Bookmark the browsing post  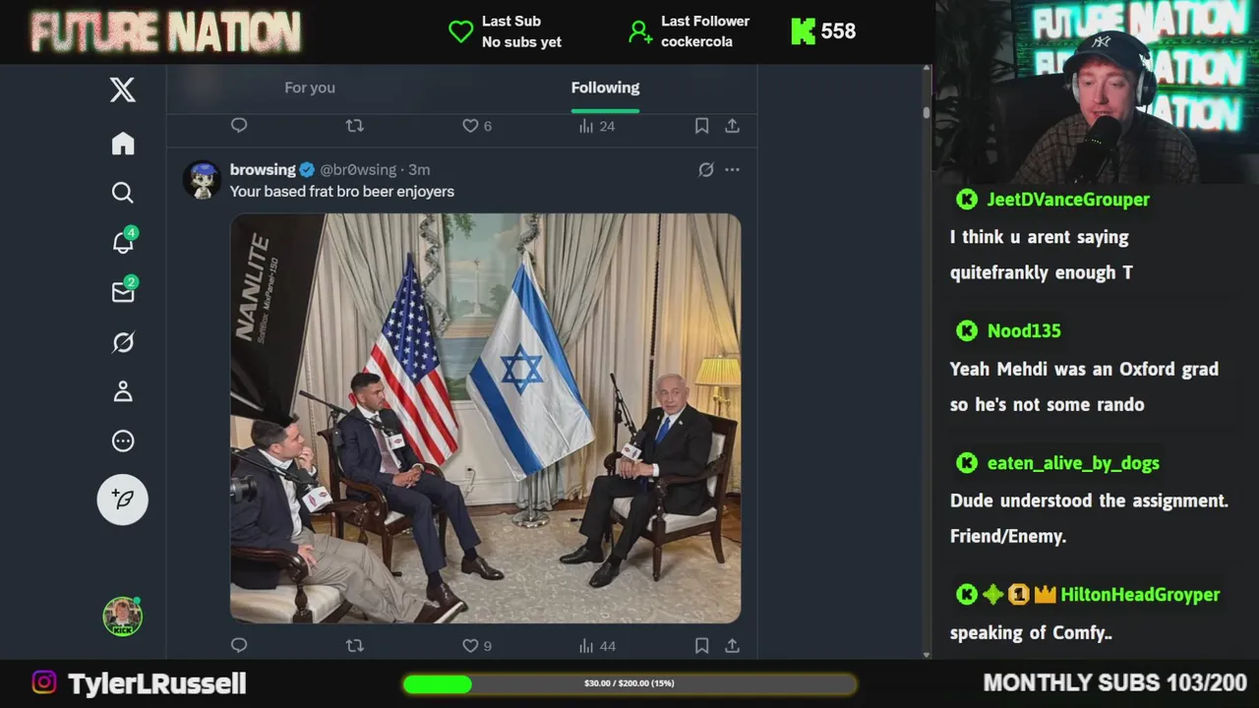pyautogui.click(x=701, y=646)
